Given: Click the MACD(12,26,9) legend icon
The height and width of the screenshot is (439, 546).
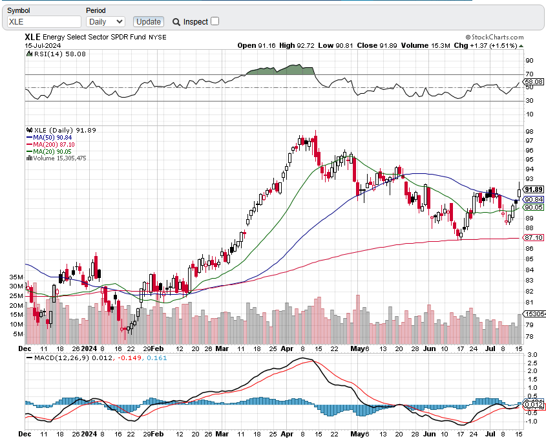Looking at the screenshot, I should [x=29, y=358].
